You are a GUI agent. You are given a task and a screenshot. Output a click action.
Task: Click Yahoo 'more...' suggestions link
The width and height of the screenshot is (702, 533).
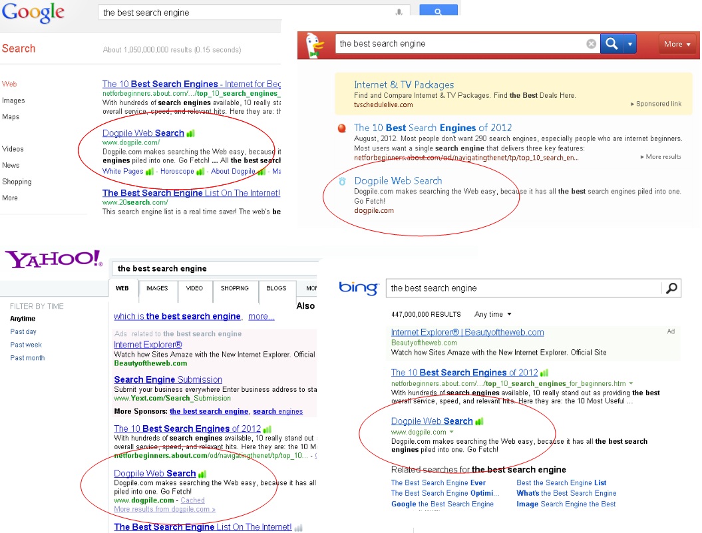coord(262,317)
